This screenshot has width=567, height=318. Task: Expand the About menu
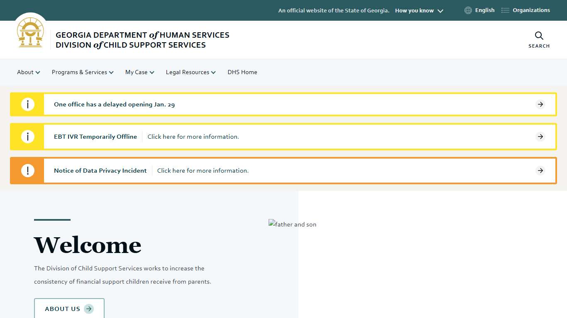click(x=28, y=72)
